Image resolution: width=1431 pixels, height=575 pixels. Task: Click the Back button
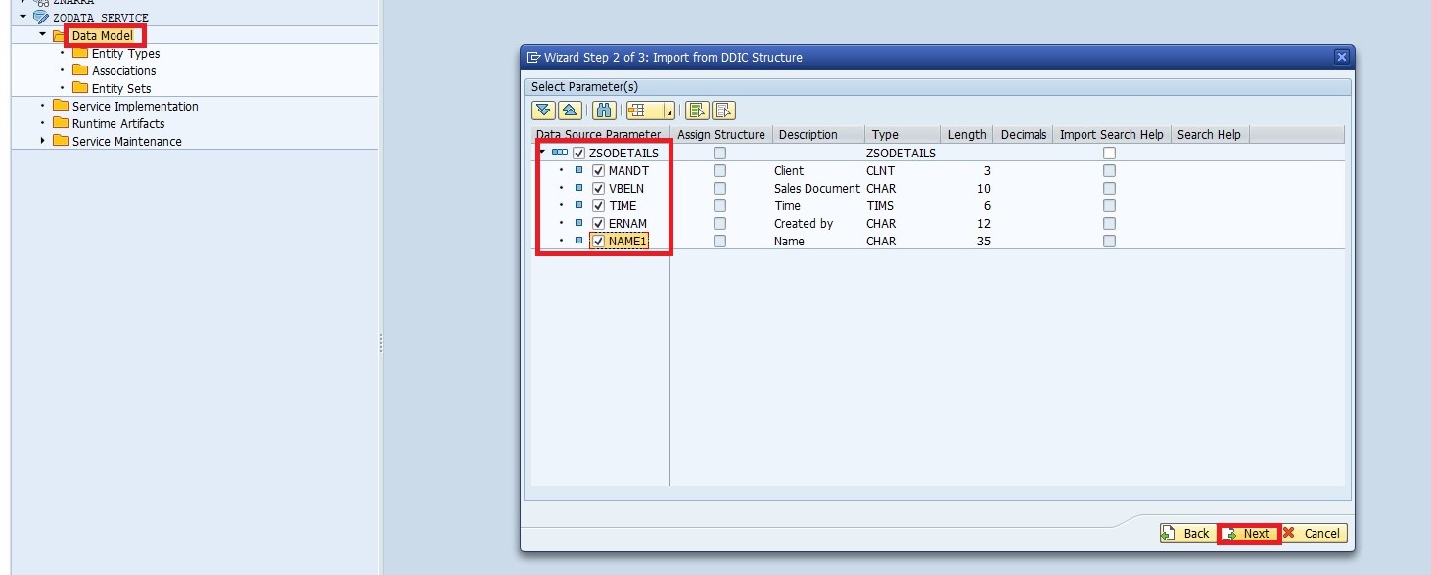click(1186, 533)
